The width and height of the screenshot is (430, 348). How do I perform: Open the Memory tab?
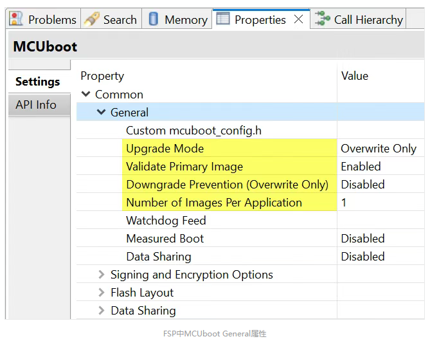(x=177, y=19)
